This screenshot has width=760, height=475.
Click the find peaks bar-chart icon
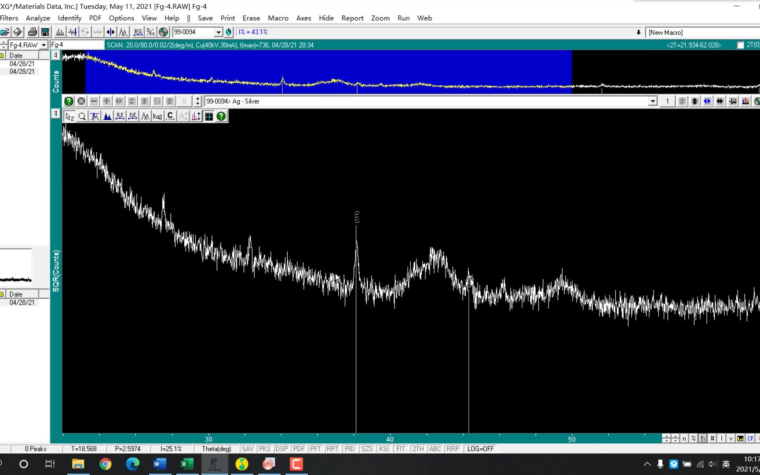point(60,32)
